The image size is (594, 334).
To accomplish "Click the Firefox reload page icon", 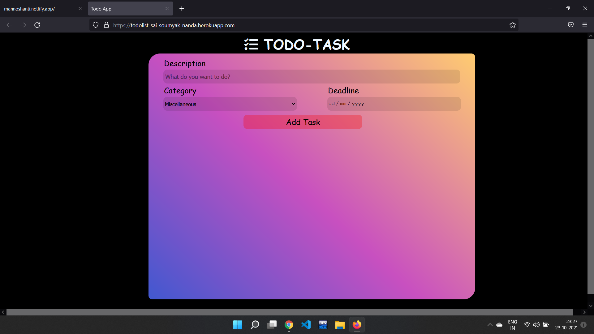I will [37, 25].
